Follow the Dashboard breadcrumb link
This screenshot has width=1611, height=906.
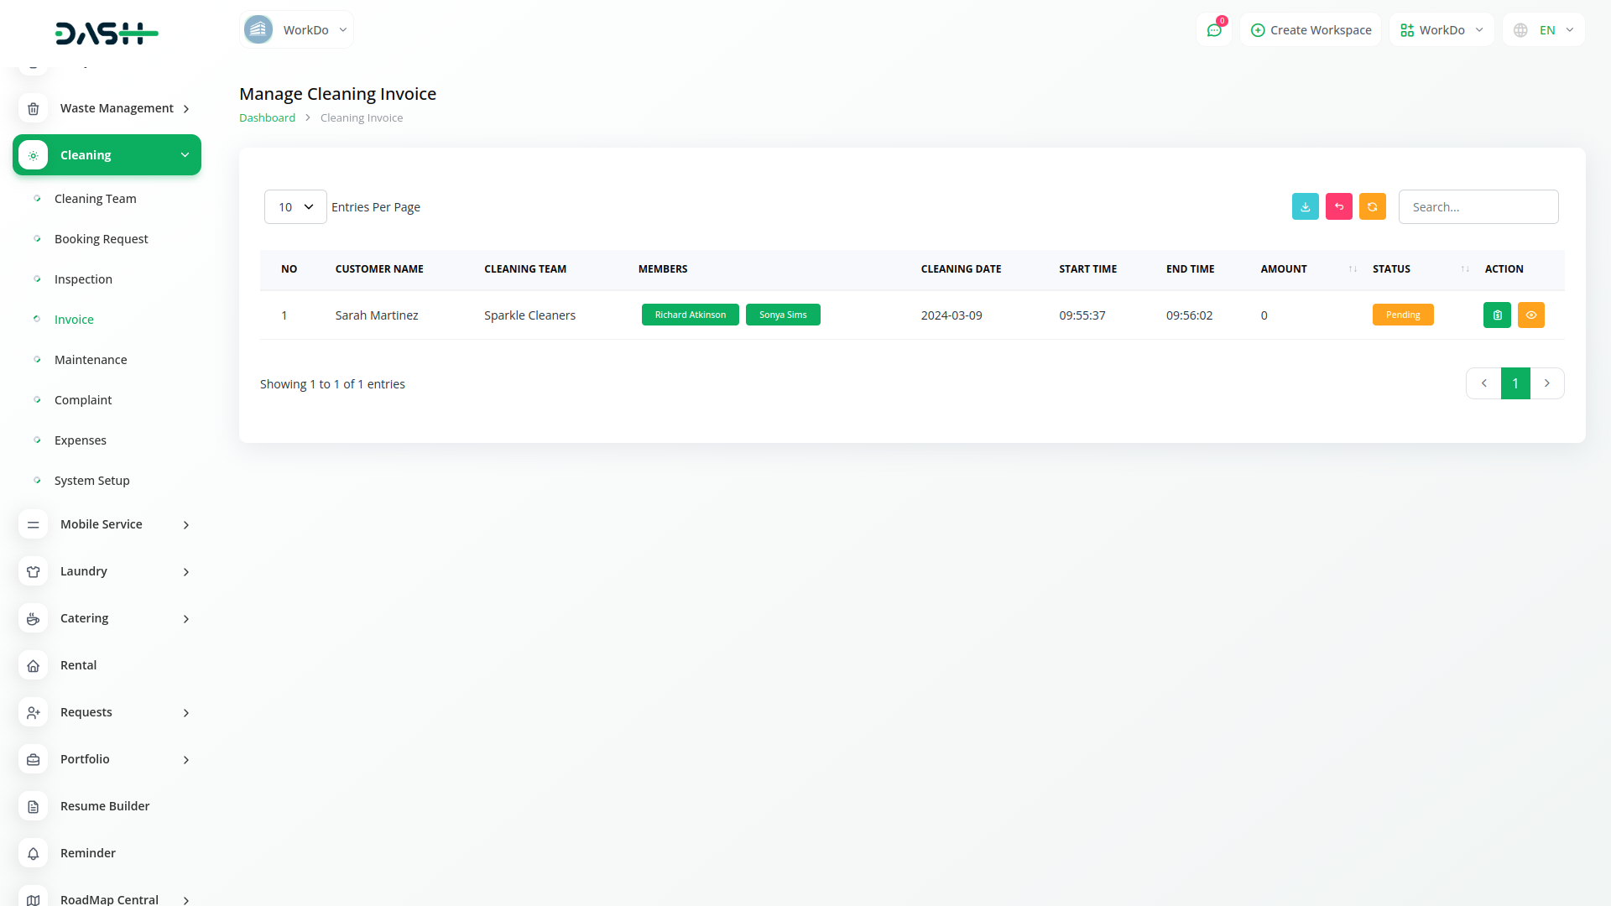coord(267,118)
